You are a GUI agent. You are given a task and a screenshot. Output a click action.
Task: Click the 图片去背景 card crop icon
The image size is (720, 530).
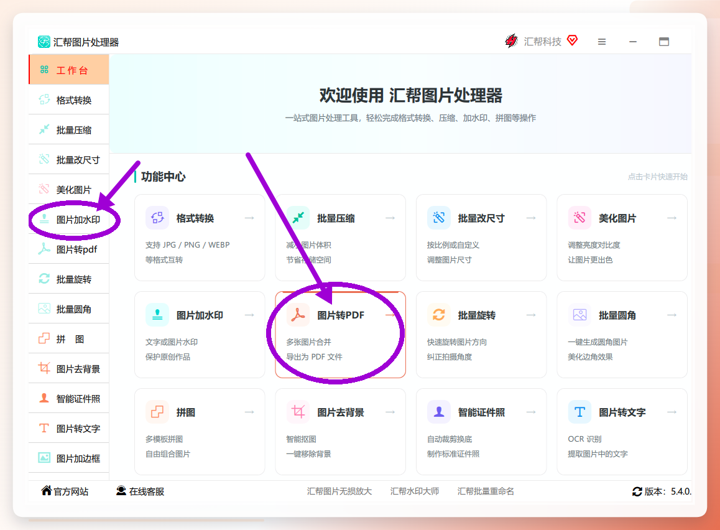(298, 412)
